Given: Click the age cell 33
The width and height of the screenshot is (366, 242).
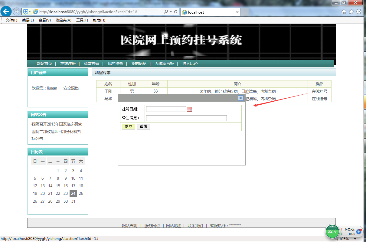Looking at the screenshot, I should 155,91.
